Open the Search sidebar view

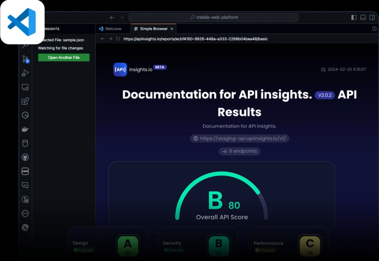pyautogui.click(x=25, y=45)
